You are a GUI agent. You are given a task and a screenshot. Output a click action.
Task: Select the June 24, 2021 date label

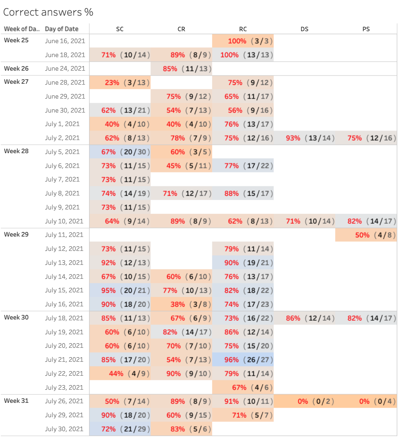click(x=65, y=69)
